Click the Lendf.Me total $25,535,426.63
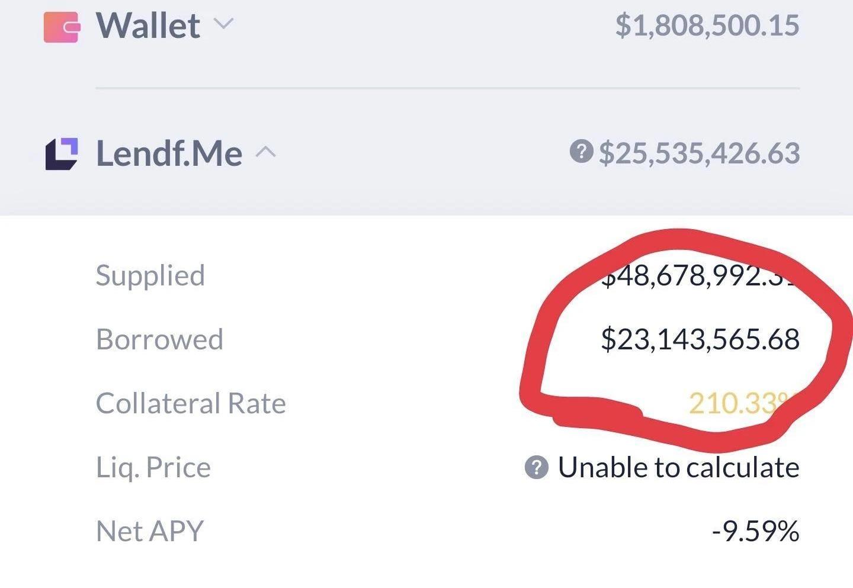853x588 pixels. (699, 153)
